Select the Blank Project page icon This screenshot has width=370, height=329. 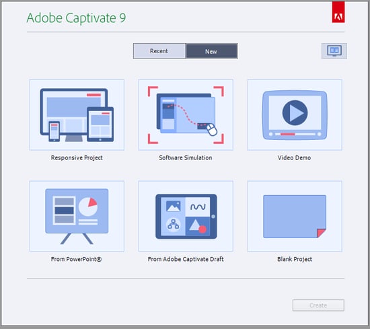[x=295, y=216]
